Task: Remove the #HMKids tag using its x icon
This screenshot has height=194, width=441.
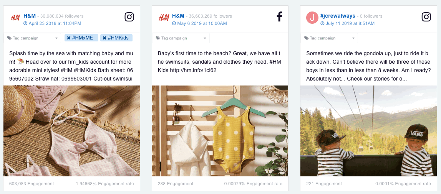Action: click(x=104, y=38)
